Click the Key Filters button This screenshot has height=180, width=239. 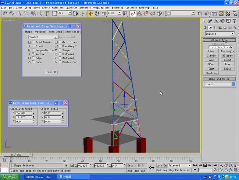click(179, 170)
